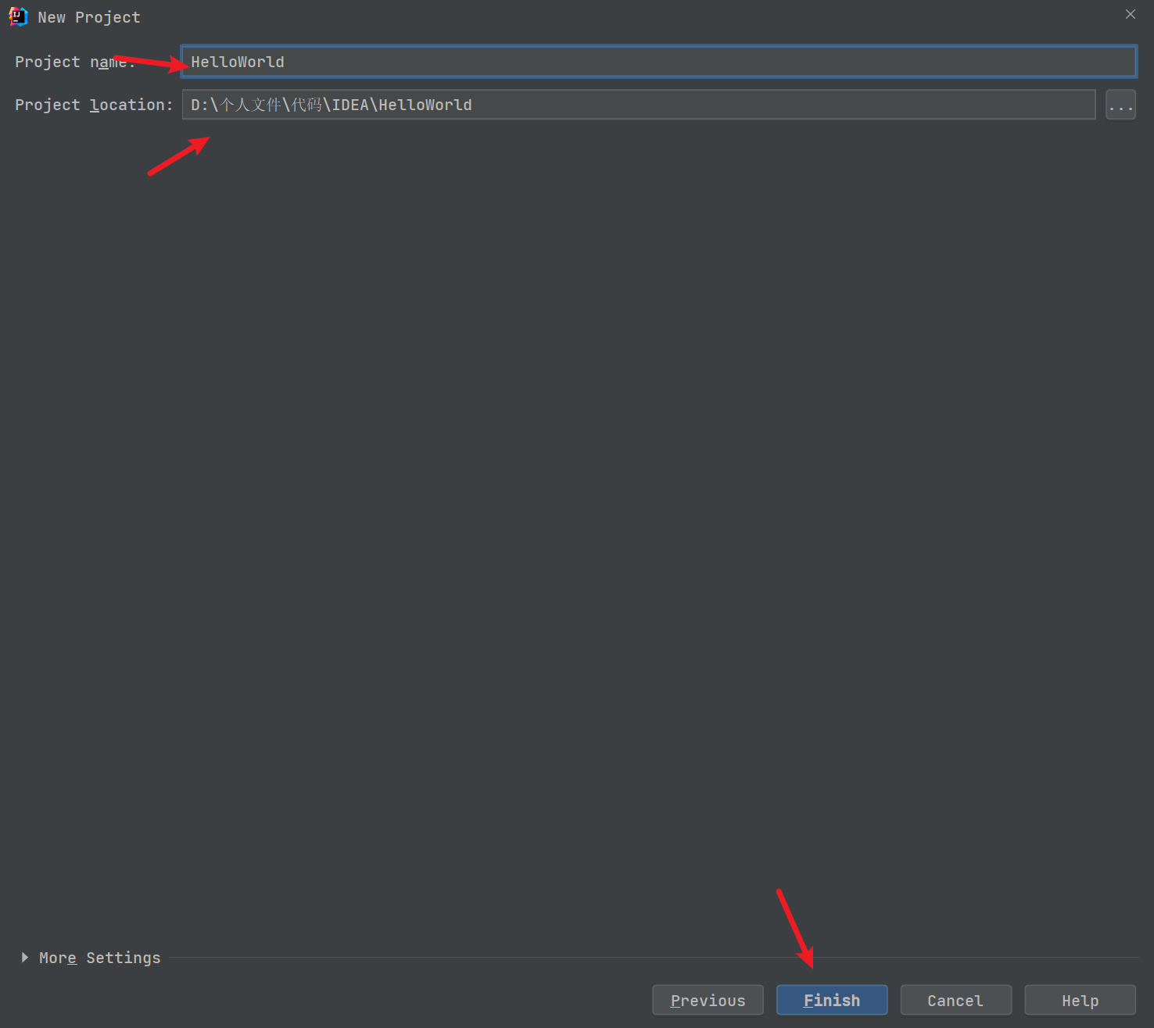This screenshot has width=1154, height=1028.
Task: Open Help for the New Project wizard
Action: 1080,1000
